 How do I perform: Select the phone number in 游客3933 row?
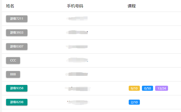[77, 33]
